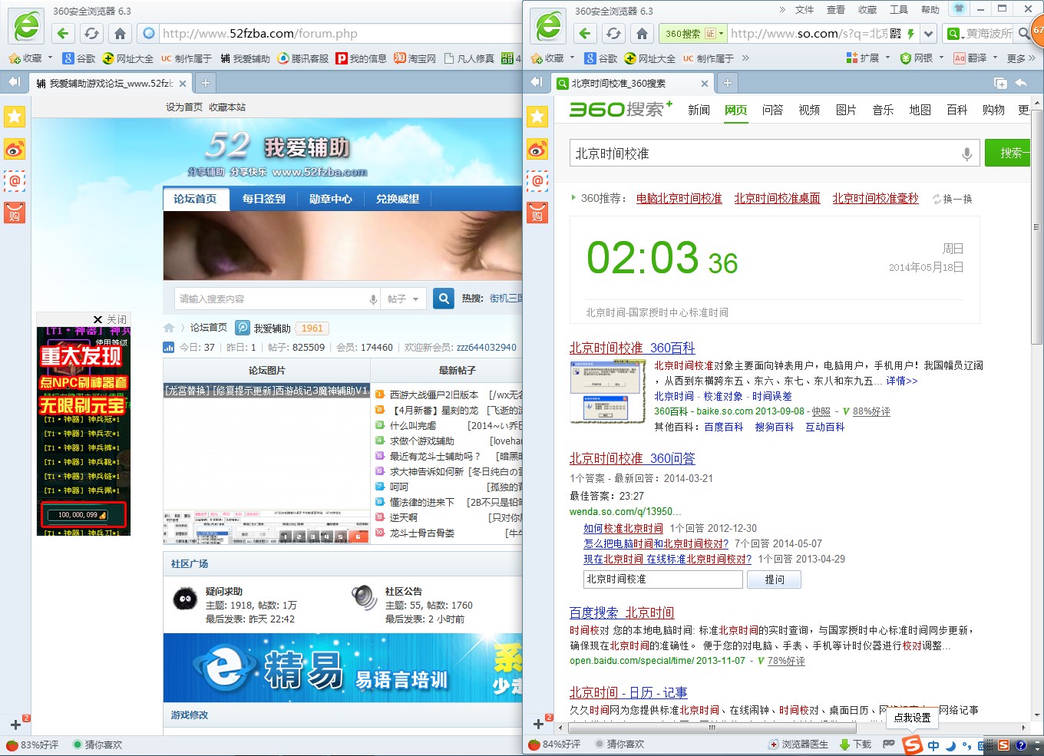
Task: Open the 工具 menu in the right window
Action: 899,10
